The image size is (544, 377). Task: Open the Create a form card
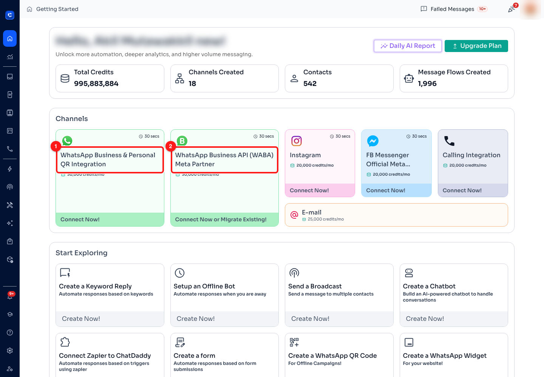[x=224, y=355]
